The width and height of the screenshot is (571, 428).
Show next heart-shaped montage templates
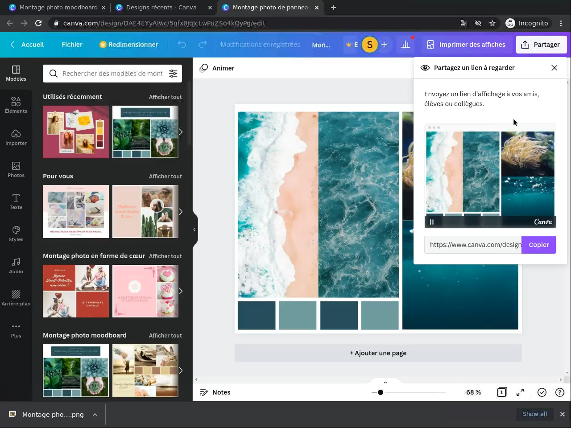pyautogui.click(x=181, y=291)
